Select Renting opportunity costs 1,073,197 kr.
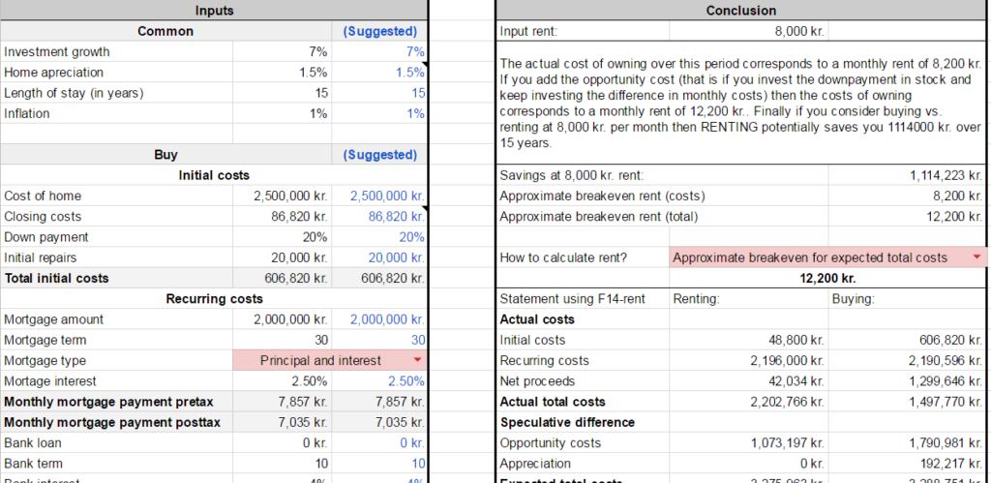 (x=748, y=442)
